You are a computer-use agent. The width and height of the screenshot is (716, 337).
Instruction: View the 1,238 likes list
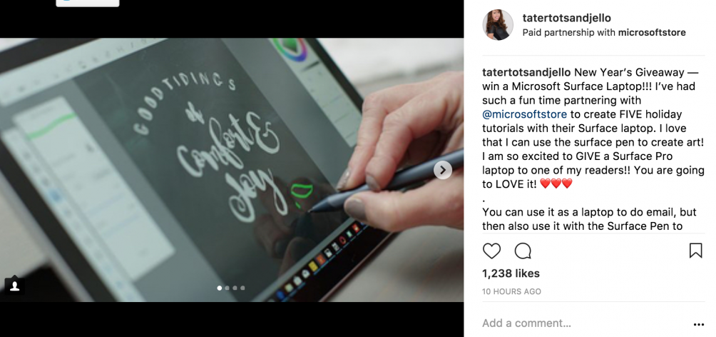pos(511,273)
